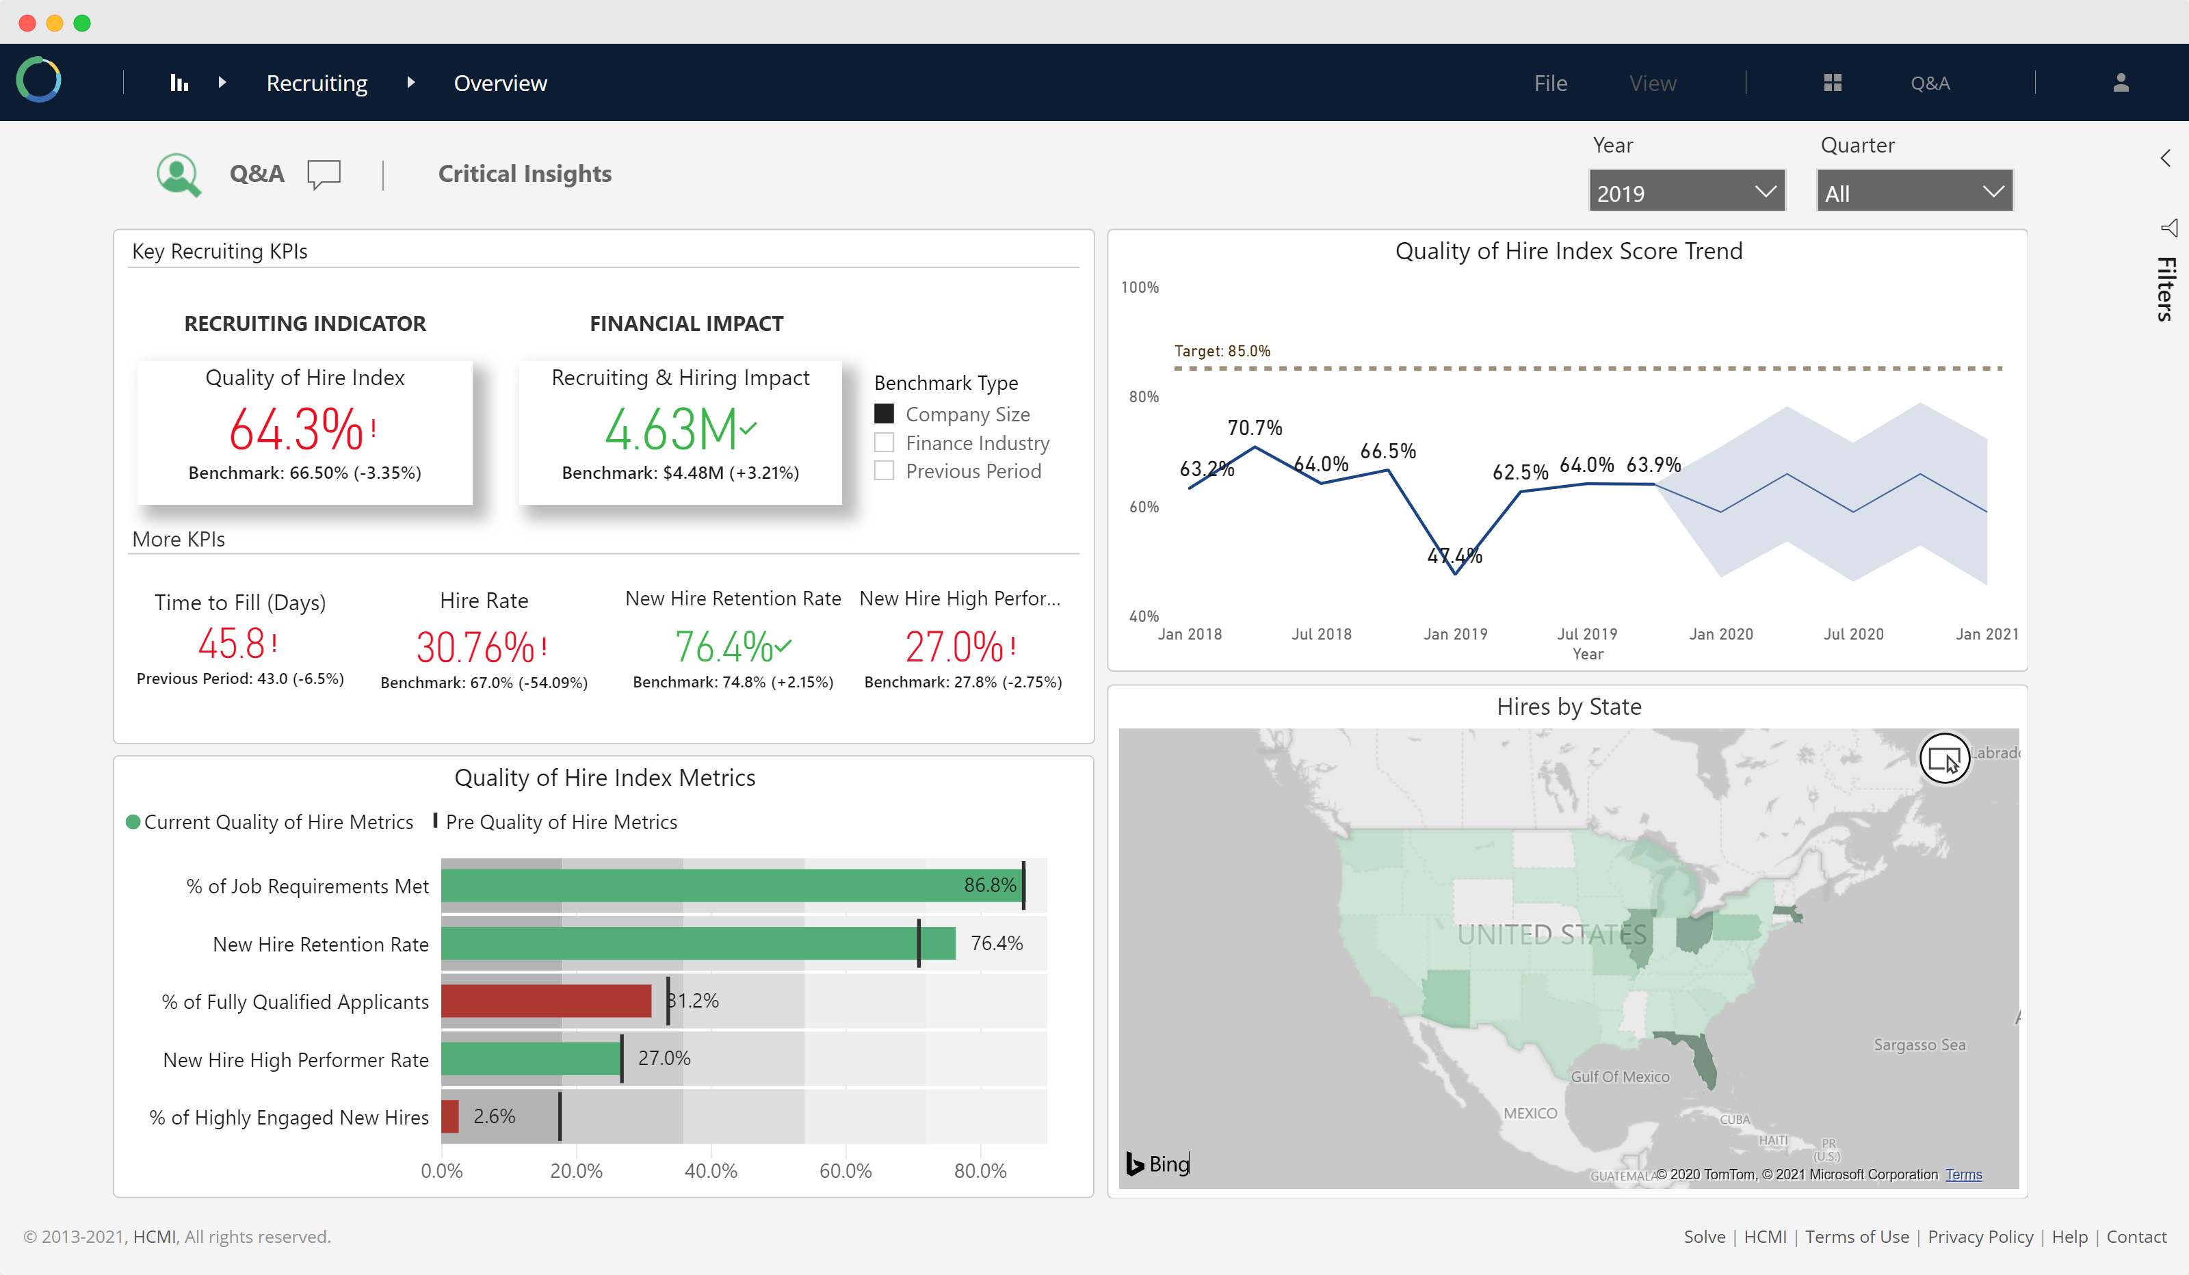Screen dimensions: 2189x1275
Task: Click the map select tool icon
Action: coord(1944,758)
